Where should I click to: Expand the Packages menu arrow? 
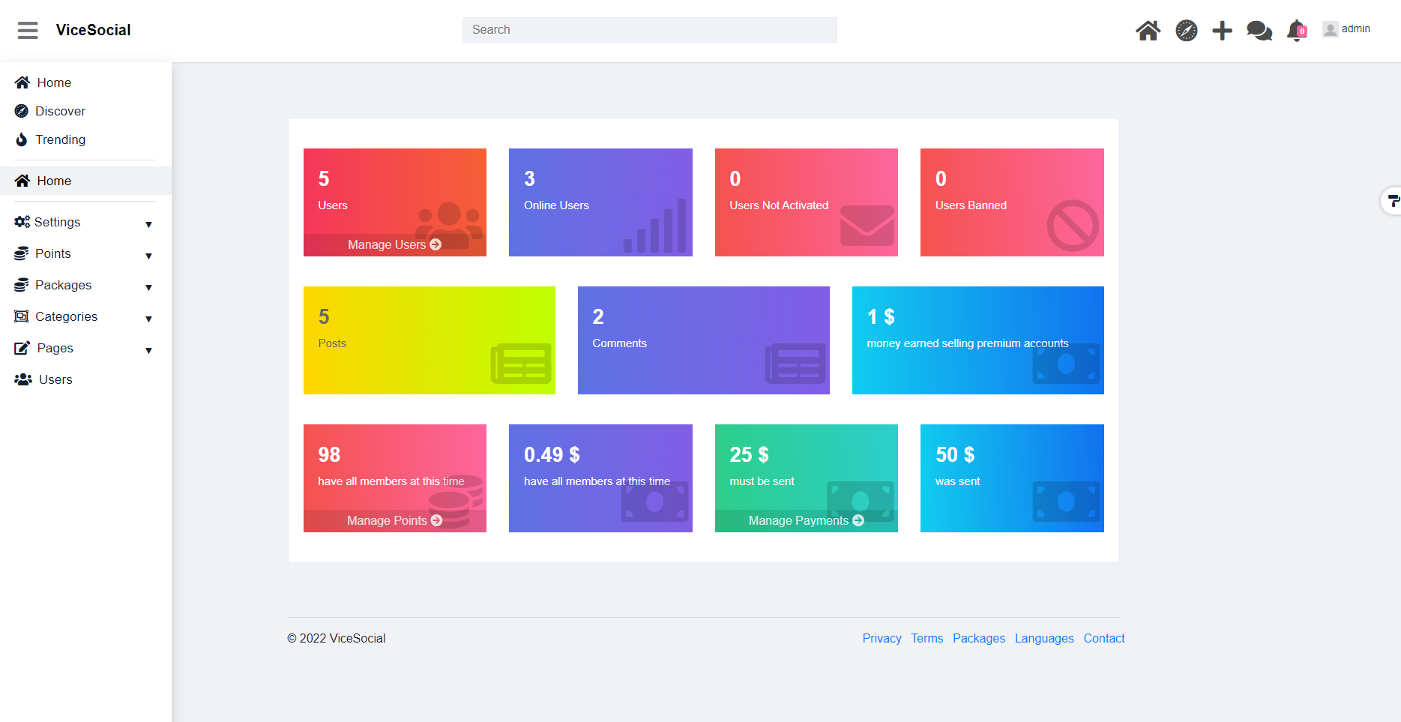[x=148, y=287]
